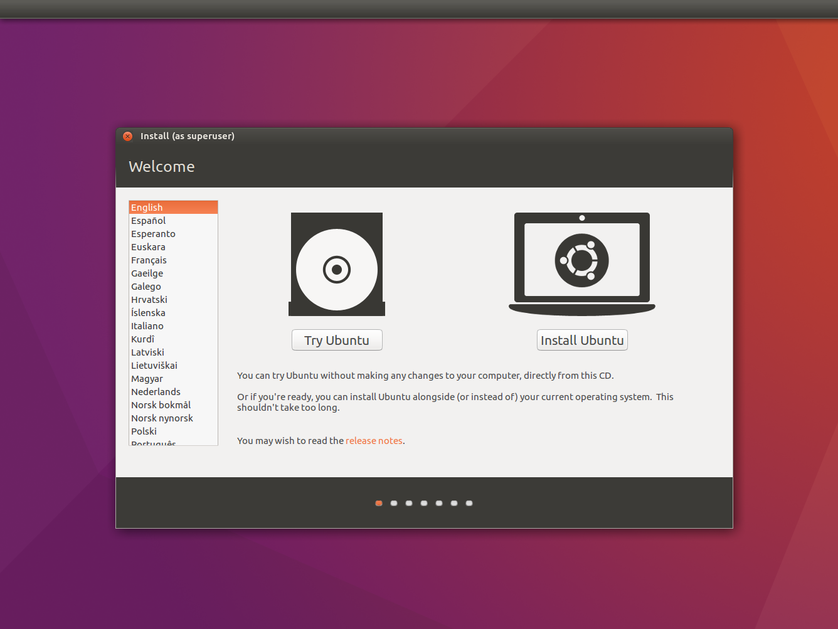Click the Install Ubuntu button
The width and height of the screenshot is (838, 629).
(x=582, y=340)
